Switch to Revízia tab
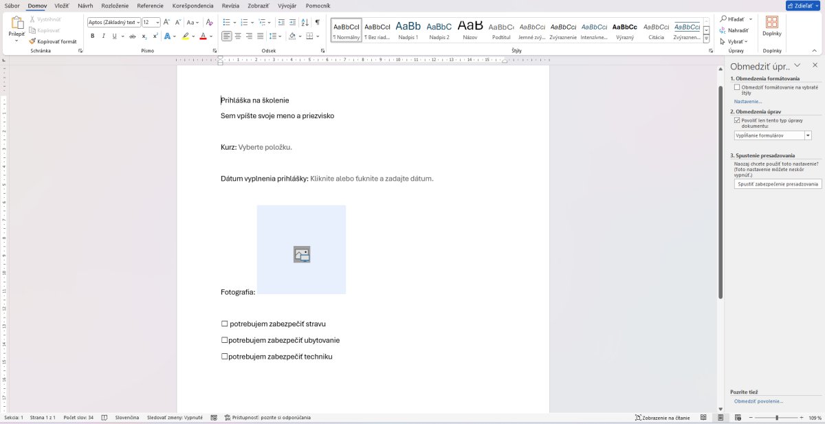Image resolution: width=825 pixels, height=424 pixels. click(x=231, y=5)
